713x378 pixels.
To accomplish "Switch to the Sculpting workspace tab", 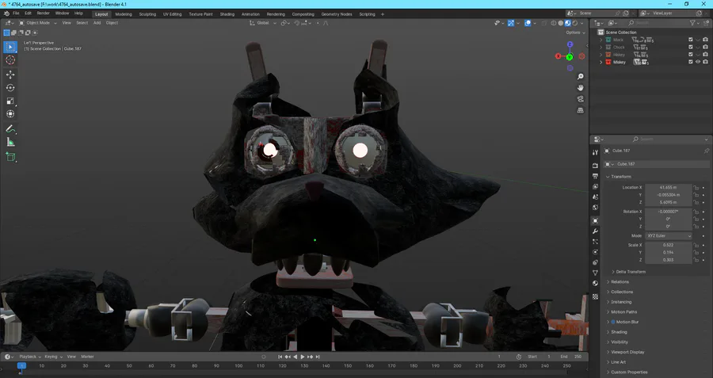I will (x=147, y=14).
